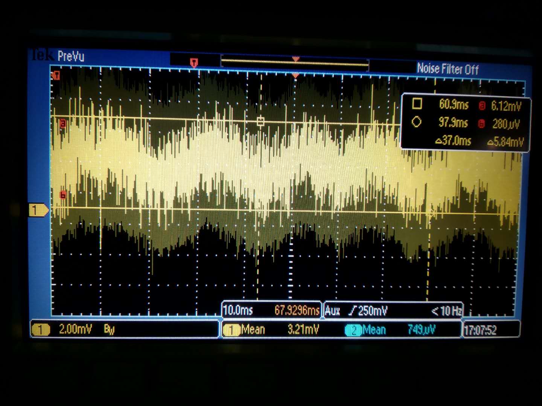This screenshot has width=542, height=406.
Task: Click the 749µV mean value
Action: pos(422,330)
